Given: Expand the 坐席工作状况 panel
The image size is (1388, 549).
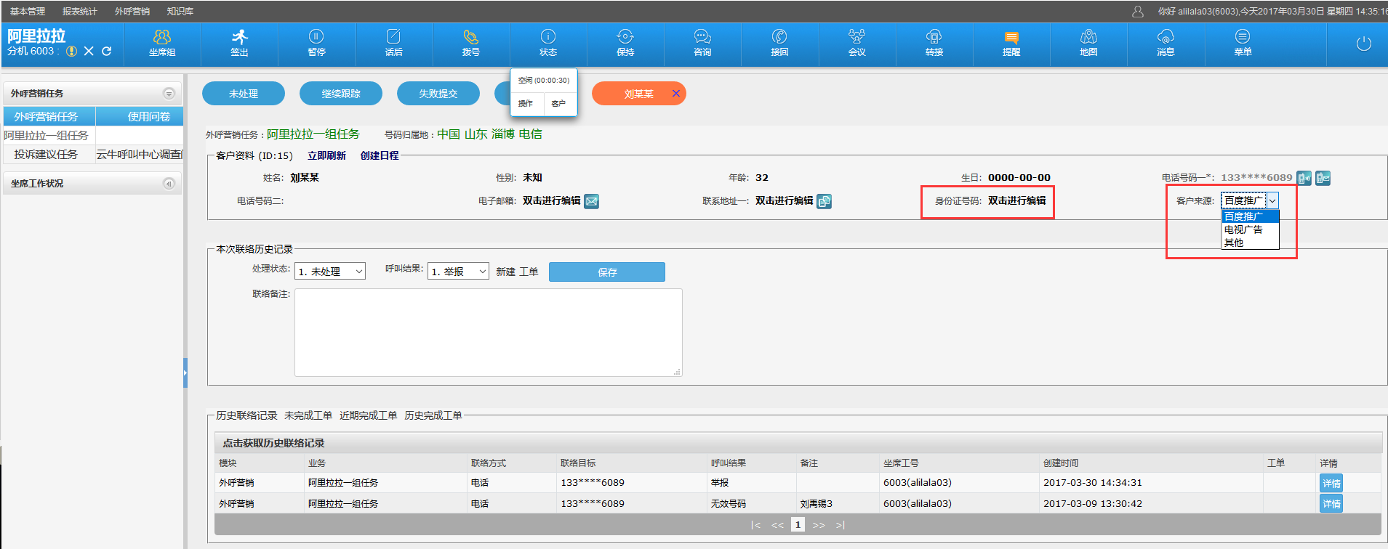Looking at the screenshot, I should 169,184.
